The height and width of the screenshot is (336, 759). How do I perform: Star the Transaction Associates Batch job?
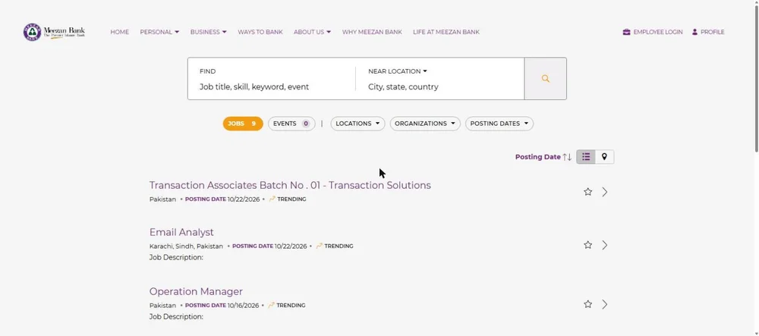pos(587,192)
